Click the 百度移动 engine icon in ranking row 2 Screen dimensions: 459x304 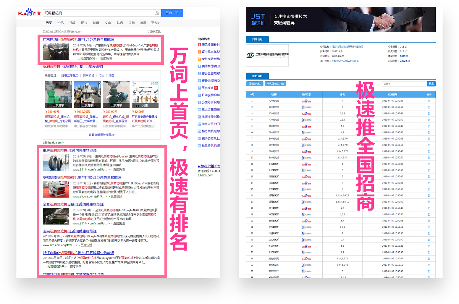pyautogui.click(x=306, y=107)
